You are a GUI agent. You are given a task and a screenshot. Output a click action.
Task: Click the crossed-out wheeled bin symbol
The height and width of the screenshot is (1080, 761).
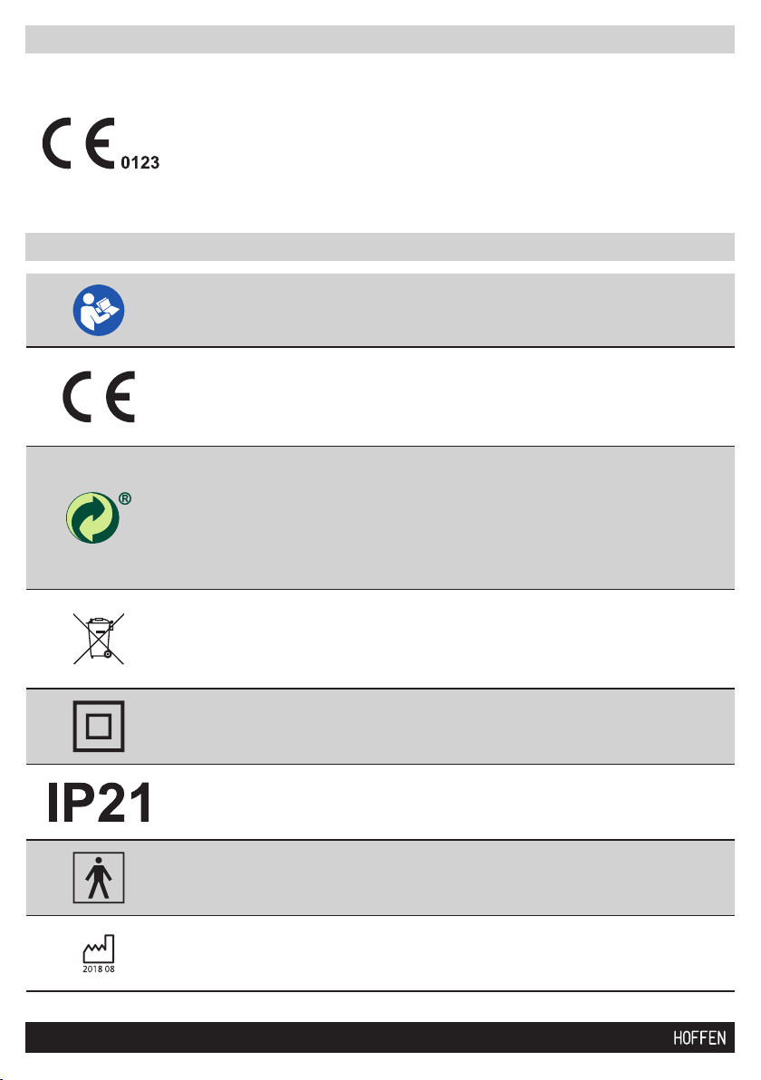tap(99, 639)
